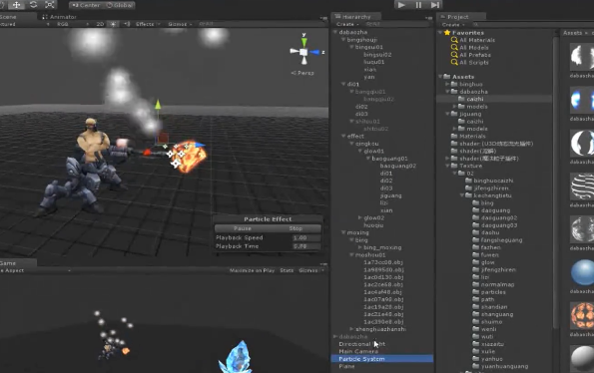Toggle the 2D scene view mode
This screenshot has height=373, width=594.
(100, 24)
